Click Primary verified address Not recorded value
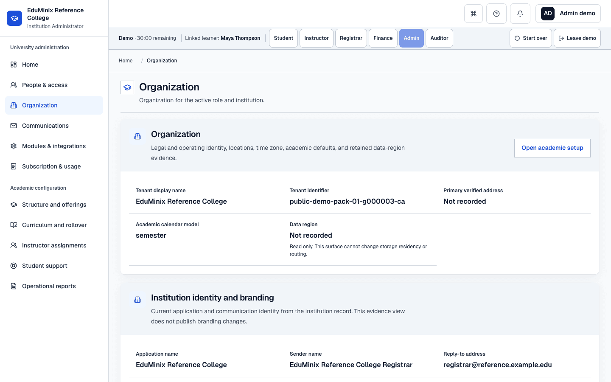 [x=465, y=202]
